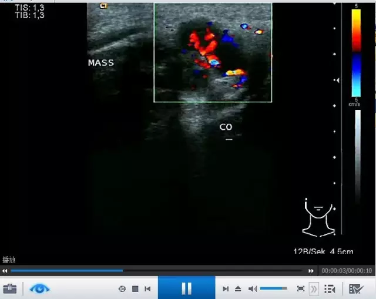
Task: Click the 播放 status label
Action: coord(9,260)
